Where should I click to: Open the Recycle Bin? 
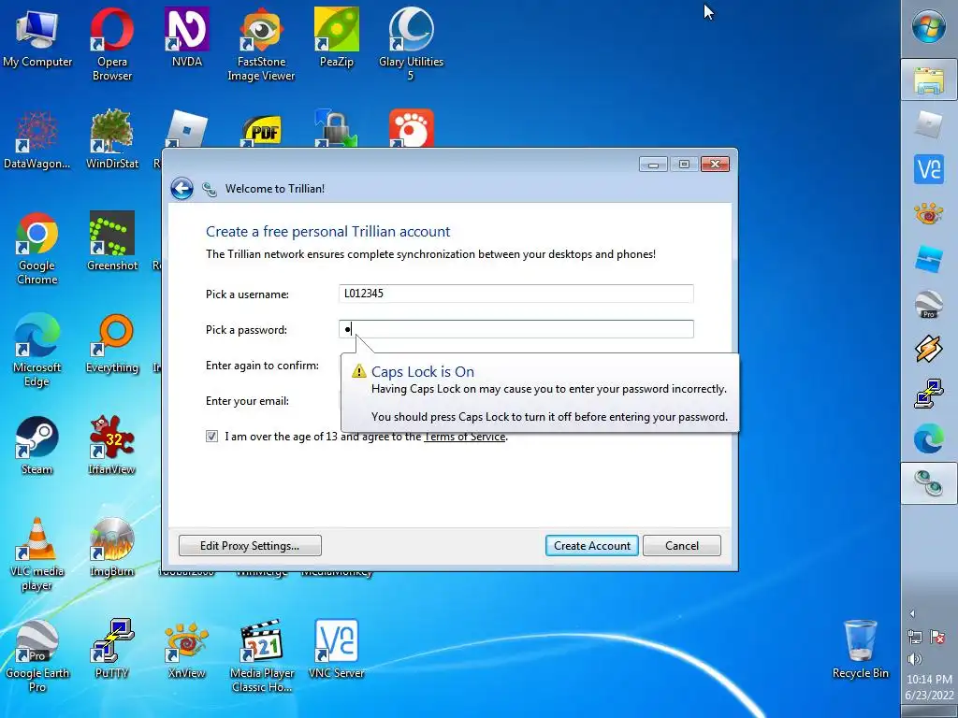tap(861, 650)
